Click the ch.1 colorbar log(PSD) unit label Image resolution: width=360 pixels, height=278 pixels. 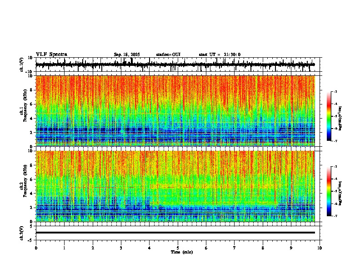[x=340, y=118]
